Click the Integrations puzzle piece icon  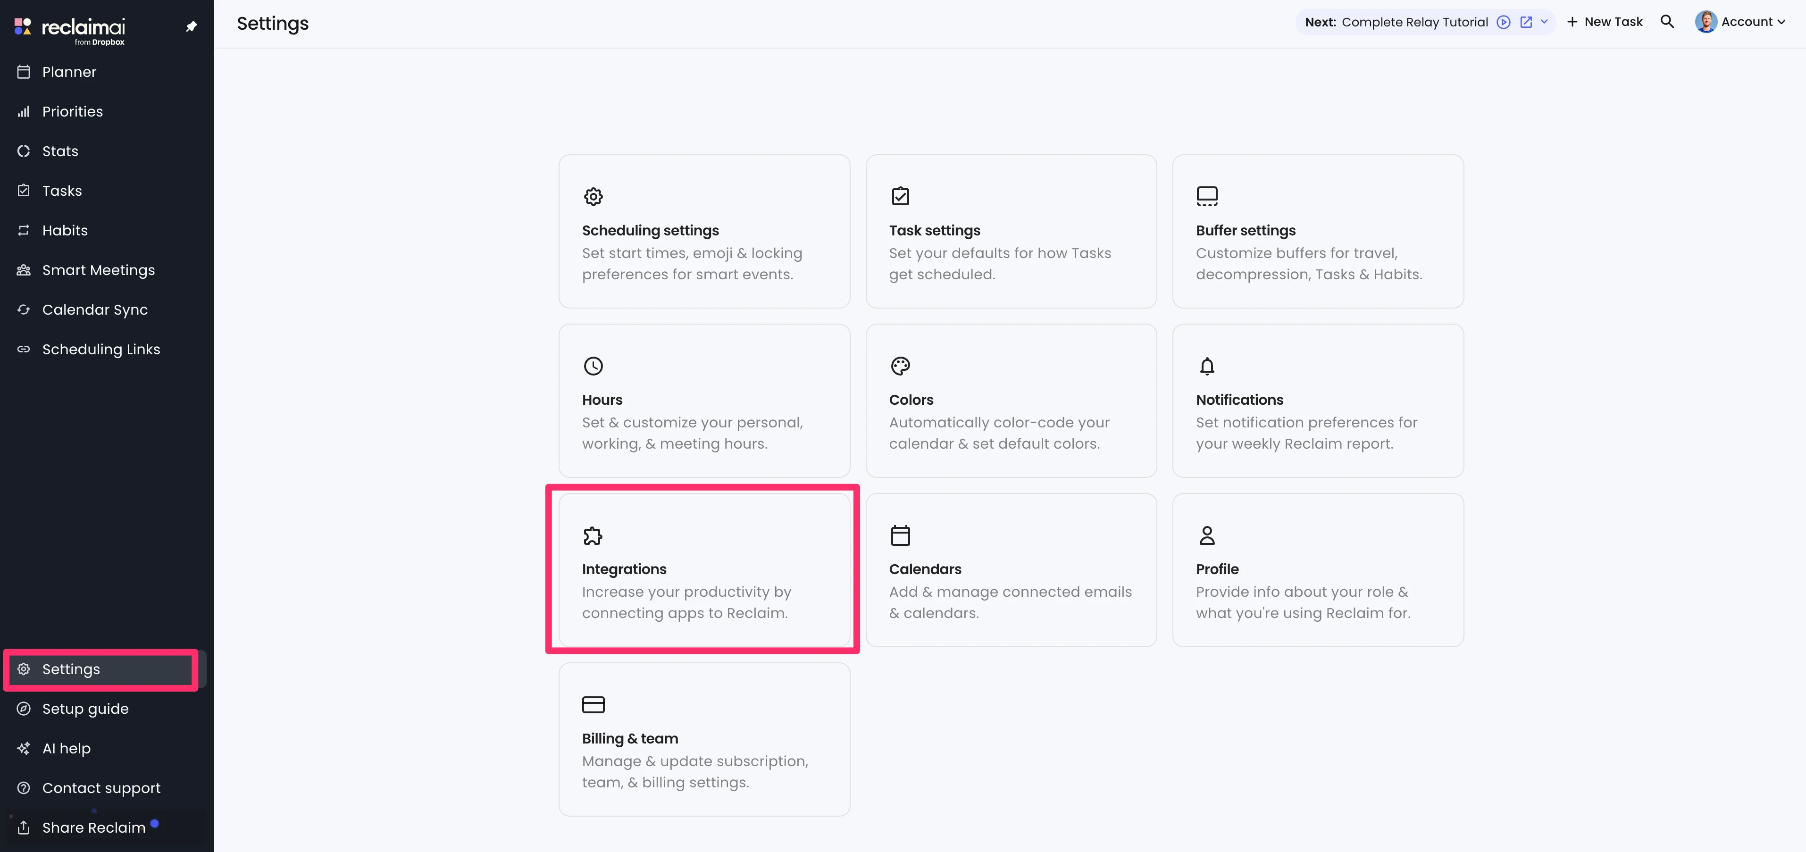(593, 536)
